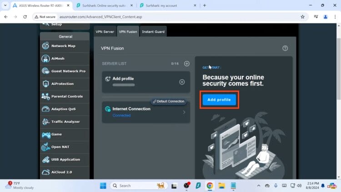Click the Not secure site indicator

(x=45, y=17)
